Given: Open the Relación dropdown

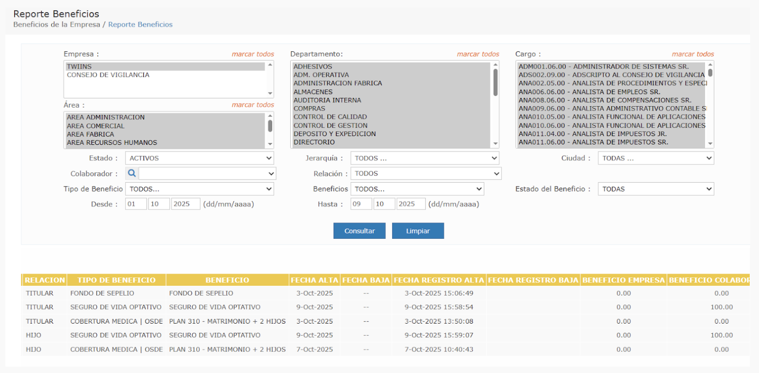Looking at the screenshot, I should [426, 173].
